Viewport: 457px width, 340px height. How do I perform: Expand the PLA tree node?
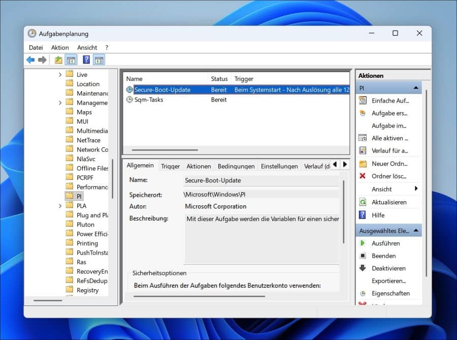[x=60, y=205]
